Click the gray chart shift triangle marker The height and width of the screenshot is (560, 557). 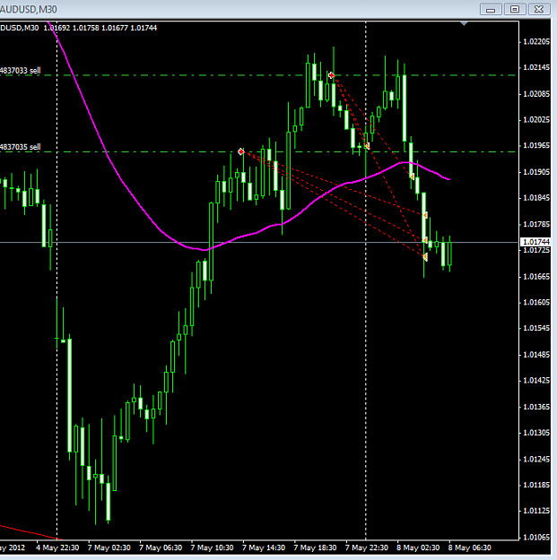click(x=464, y=23)
